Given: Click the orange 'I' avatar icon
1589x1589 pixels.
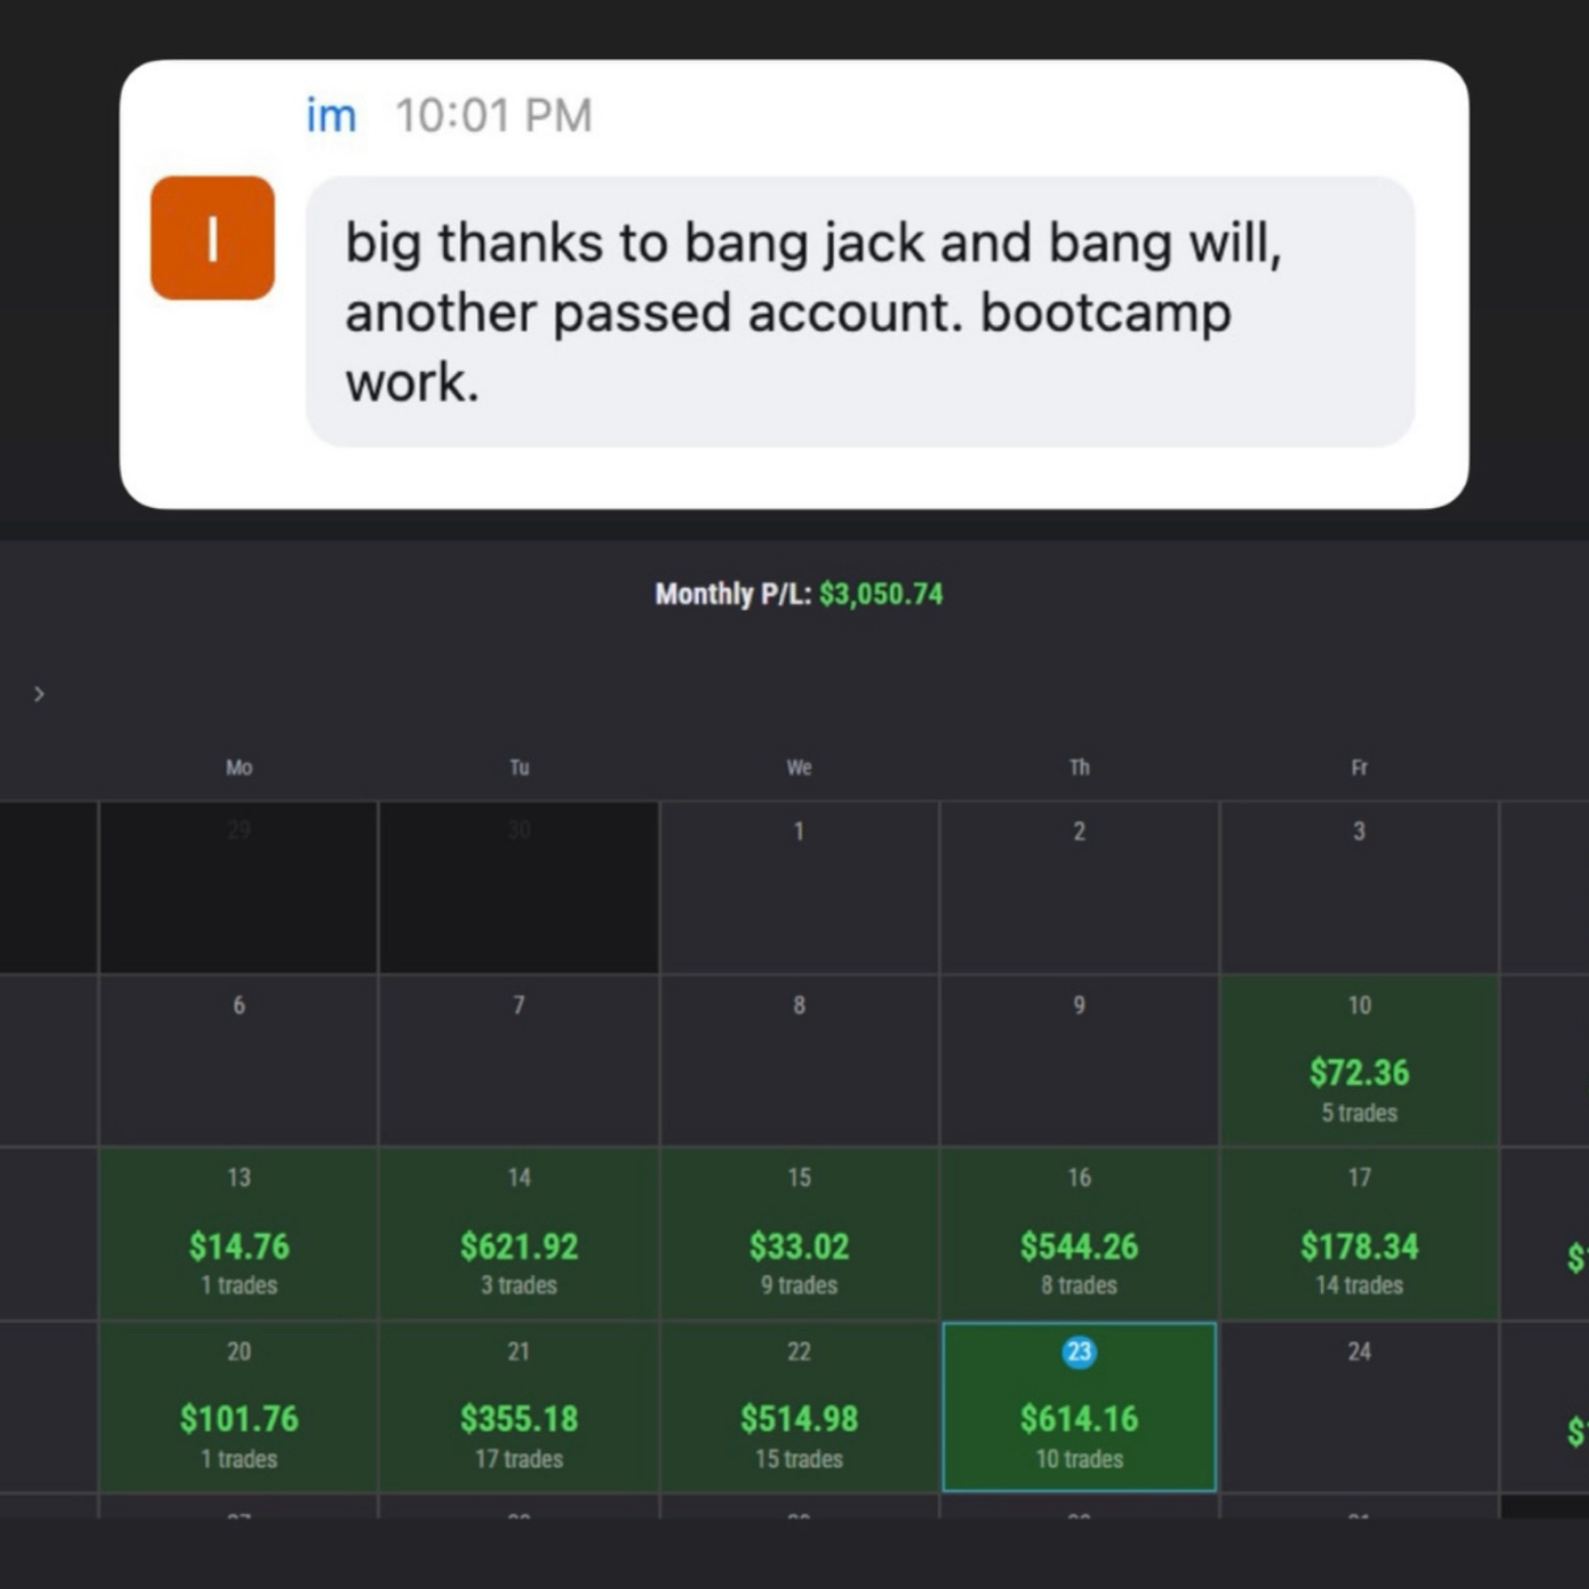Looking at the screenshot, I should tap(212, 238).
